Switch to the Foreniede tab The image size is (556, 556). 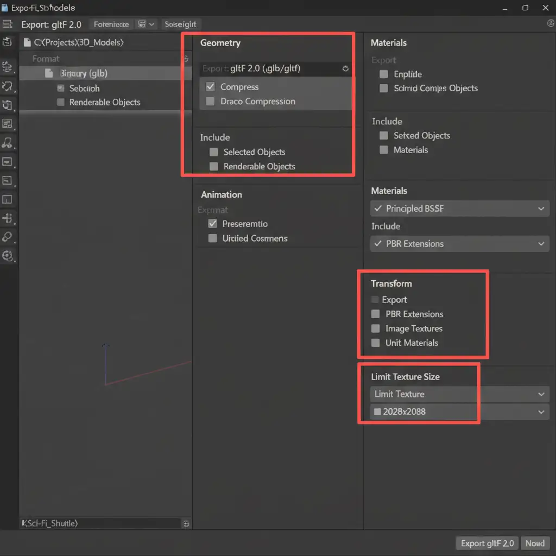point(111,24)
